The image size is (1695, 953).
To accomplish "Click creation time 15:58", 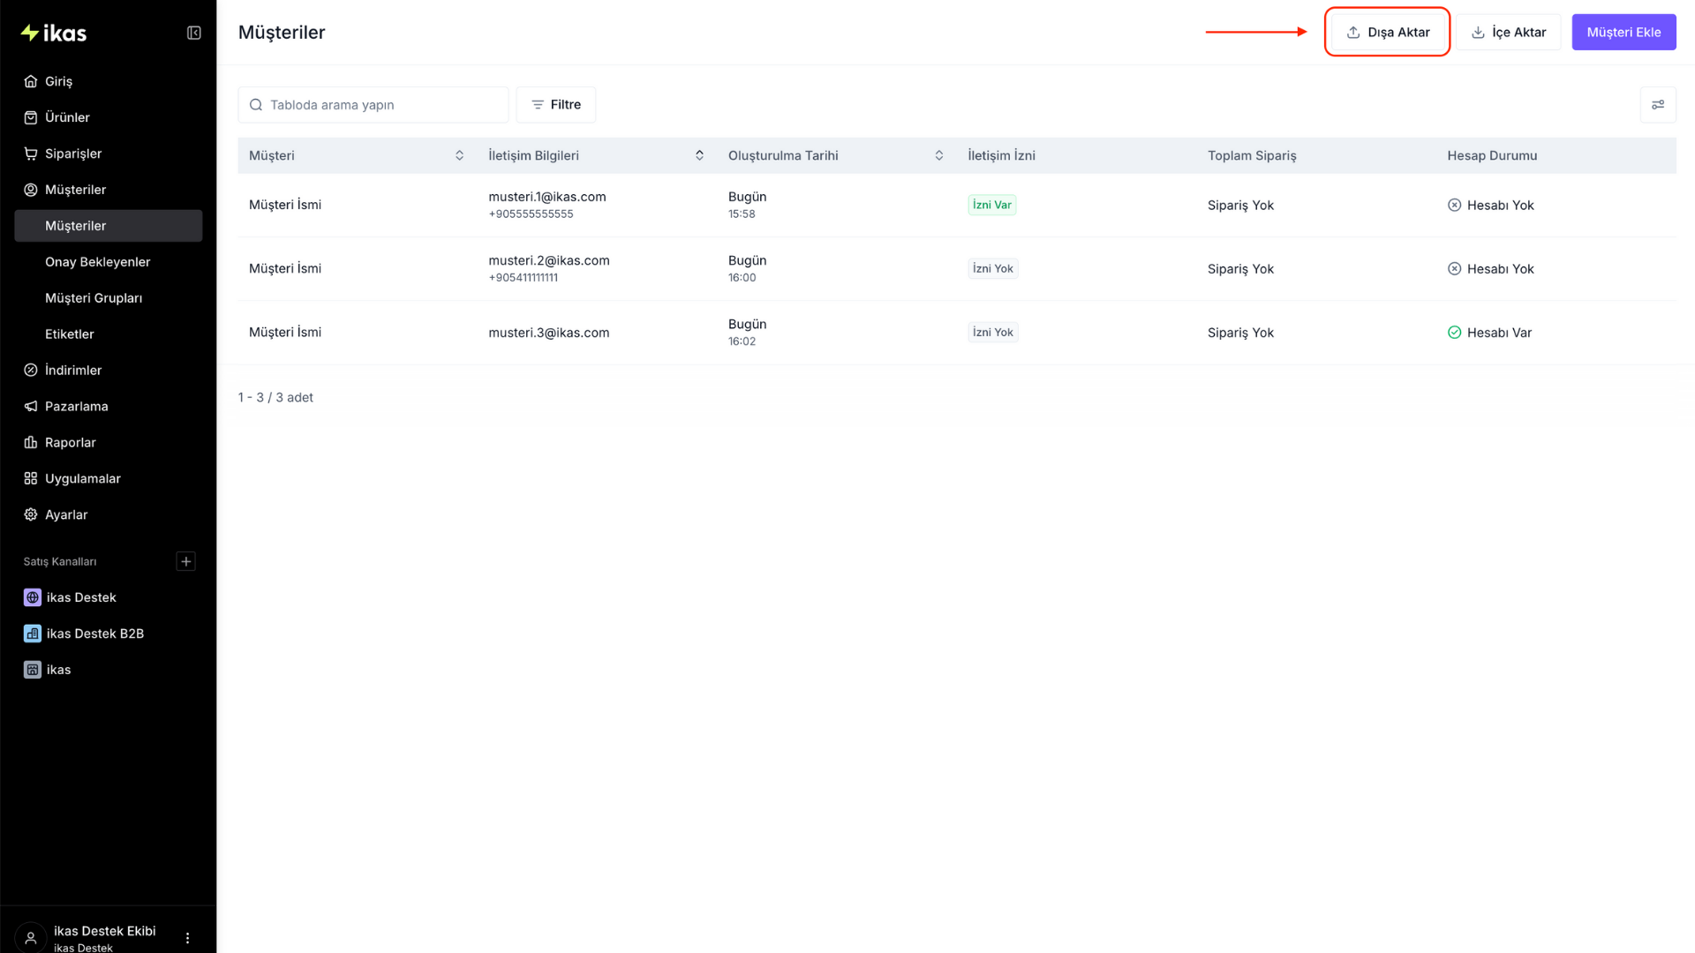I will (742, 214).
